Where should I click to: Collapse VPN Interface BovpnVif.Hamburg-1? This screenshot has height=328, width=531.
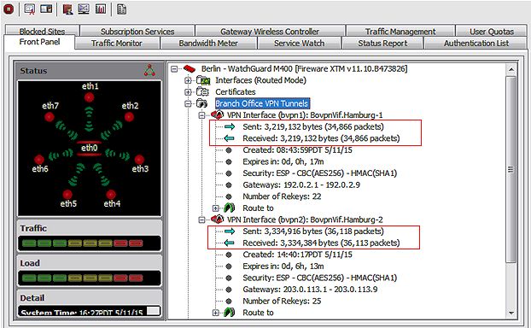201,115
